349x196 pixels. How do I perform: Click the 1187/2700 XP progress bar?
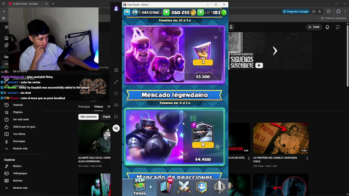(x=150, y=13)
